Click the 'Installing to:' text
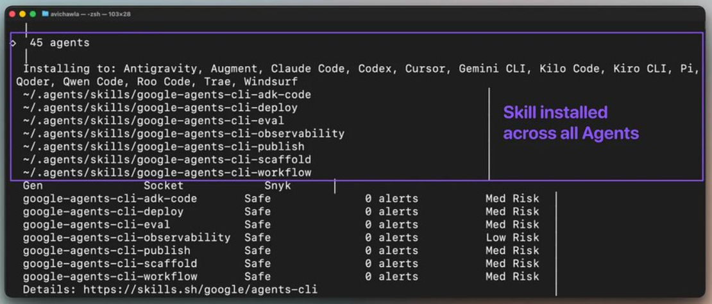The image size is (712, 304). point(70,69)
